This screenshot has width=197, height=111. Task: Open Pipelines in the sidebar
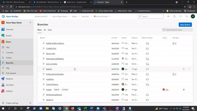pos(10,79)
